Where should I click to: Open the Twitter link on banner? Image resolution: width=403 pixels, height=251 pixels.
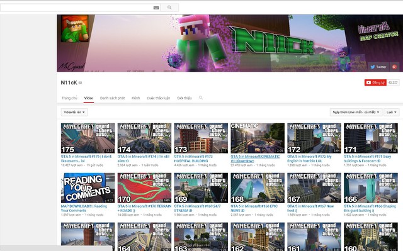tap(378, 67)
